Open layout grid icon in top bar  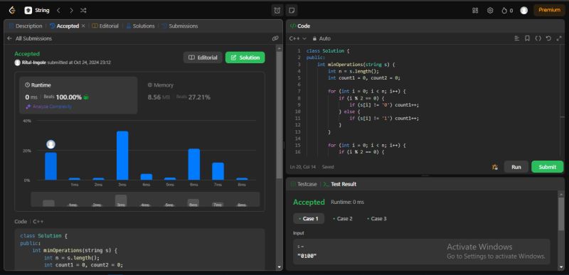click(475, 11)
